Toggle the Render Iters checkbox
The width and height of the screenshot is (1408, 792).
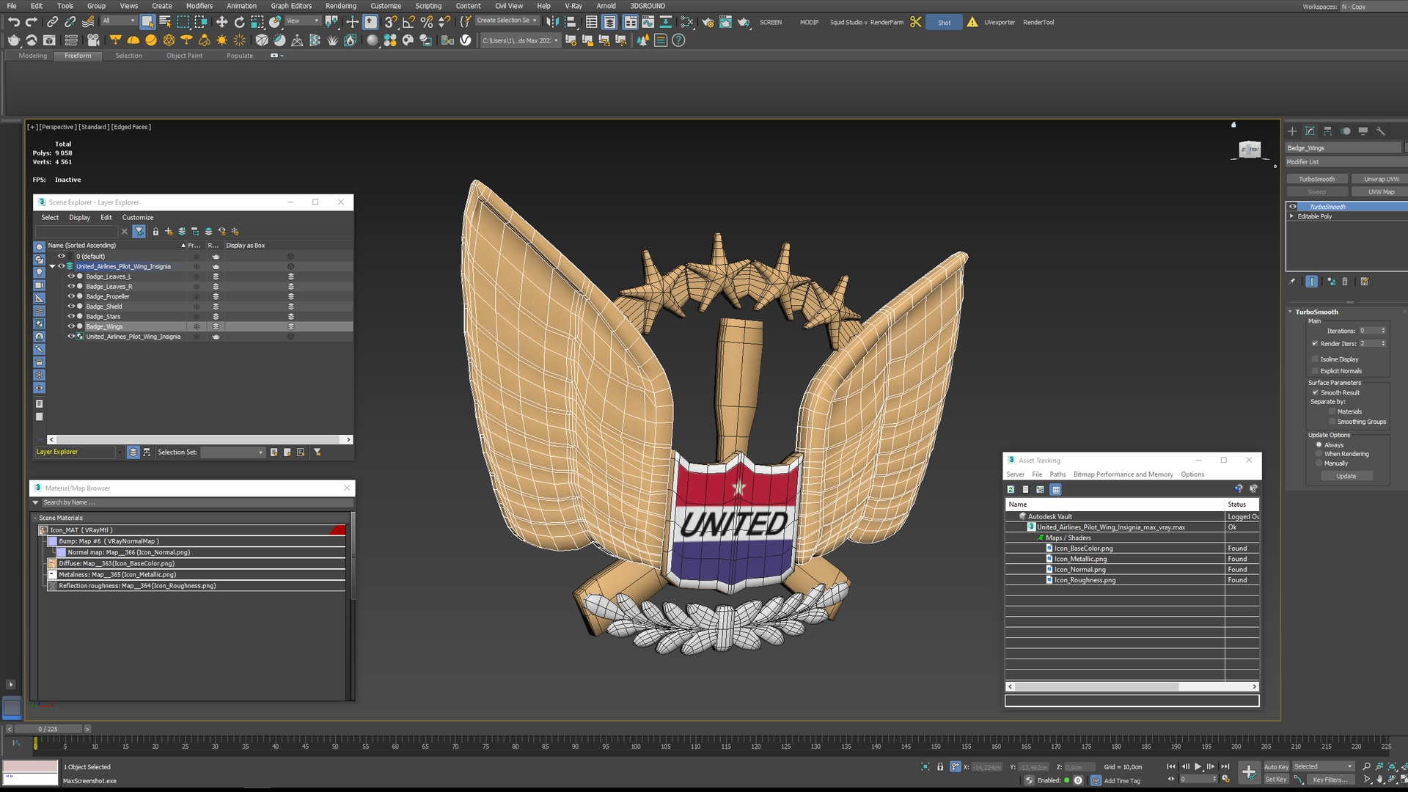(1315, 343)
